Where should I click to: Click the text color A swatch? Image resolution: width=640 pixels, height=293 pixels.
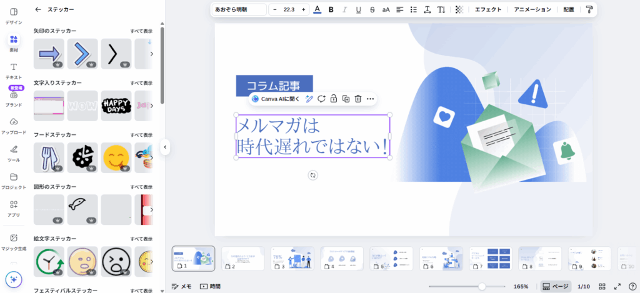point(317,9)
